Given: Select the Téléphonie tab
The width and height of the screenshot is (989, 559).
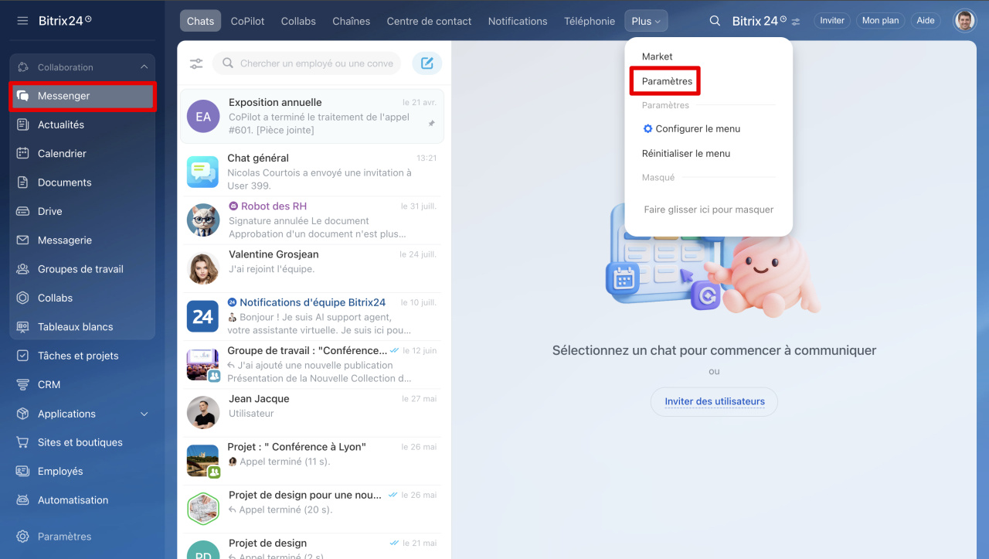Looking at the screenshot, I should [590, 21].
